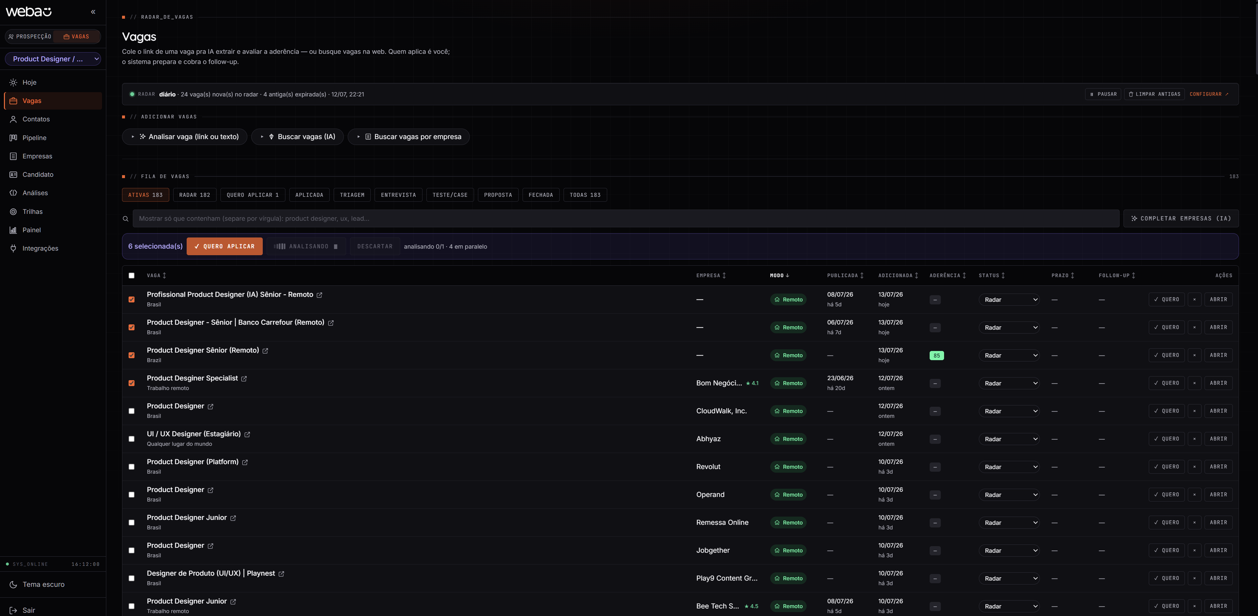
Task: Uncheck Product Designer Sênior (Remoto) row
Action: pos(131,355)
